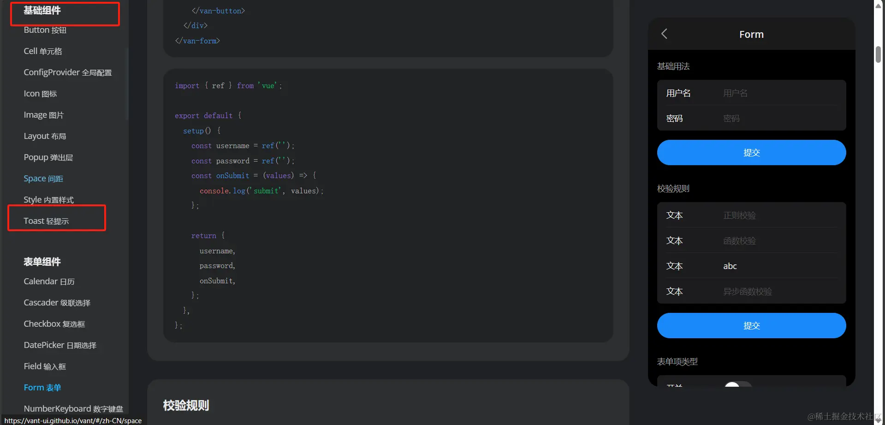Screen dimensions: 885x425
Task: Go to ConfigProvider 全局配置 page
Action: (68, 72)
